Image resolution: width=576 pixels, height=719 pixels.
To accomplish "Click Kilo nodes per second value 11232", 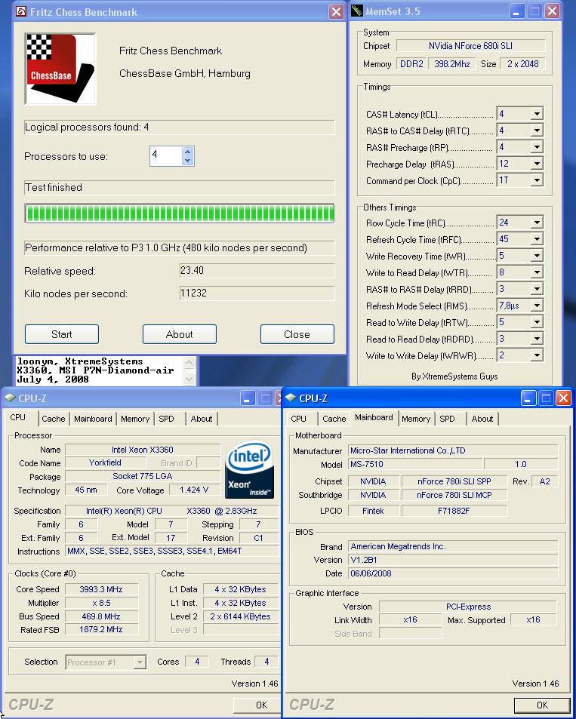I will point(257,293).
